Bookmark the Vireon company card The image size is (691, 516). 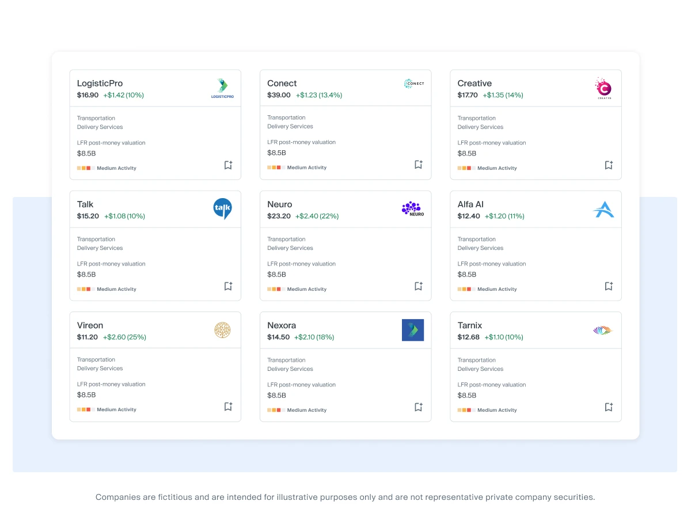[228, 407]
